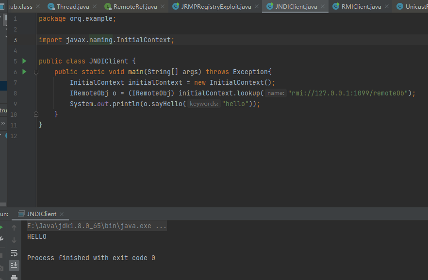The width and height of the screenshot is (428, 280).
Task: Click line number 3 in the gutter
Action: (16, 40)
